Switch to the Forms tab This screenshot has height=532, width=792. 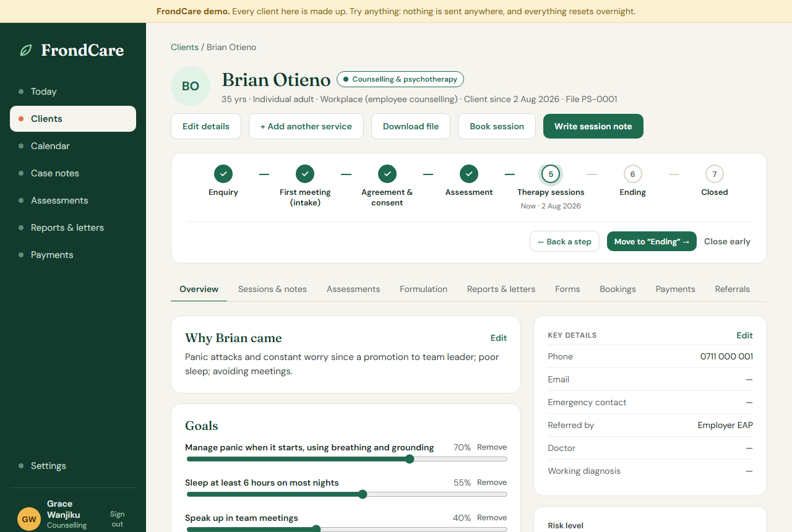[x=567, y=289]
